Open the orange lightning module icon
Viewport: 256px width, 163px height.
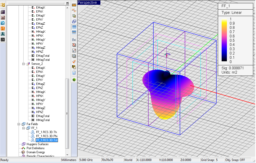coord(3,28)
